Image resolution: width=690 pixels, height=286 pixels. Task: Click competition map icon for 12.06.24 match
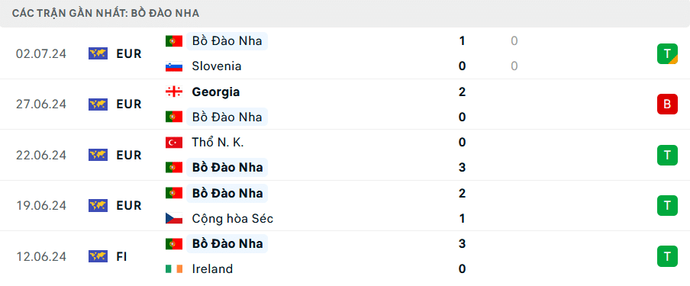click(98, 256)
